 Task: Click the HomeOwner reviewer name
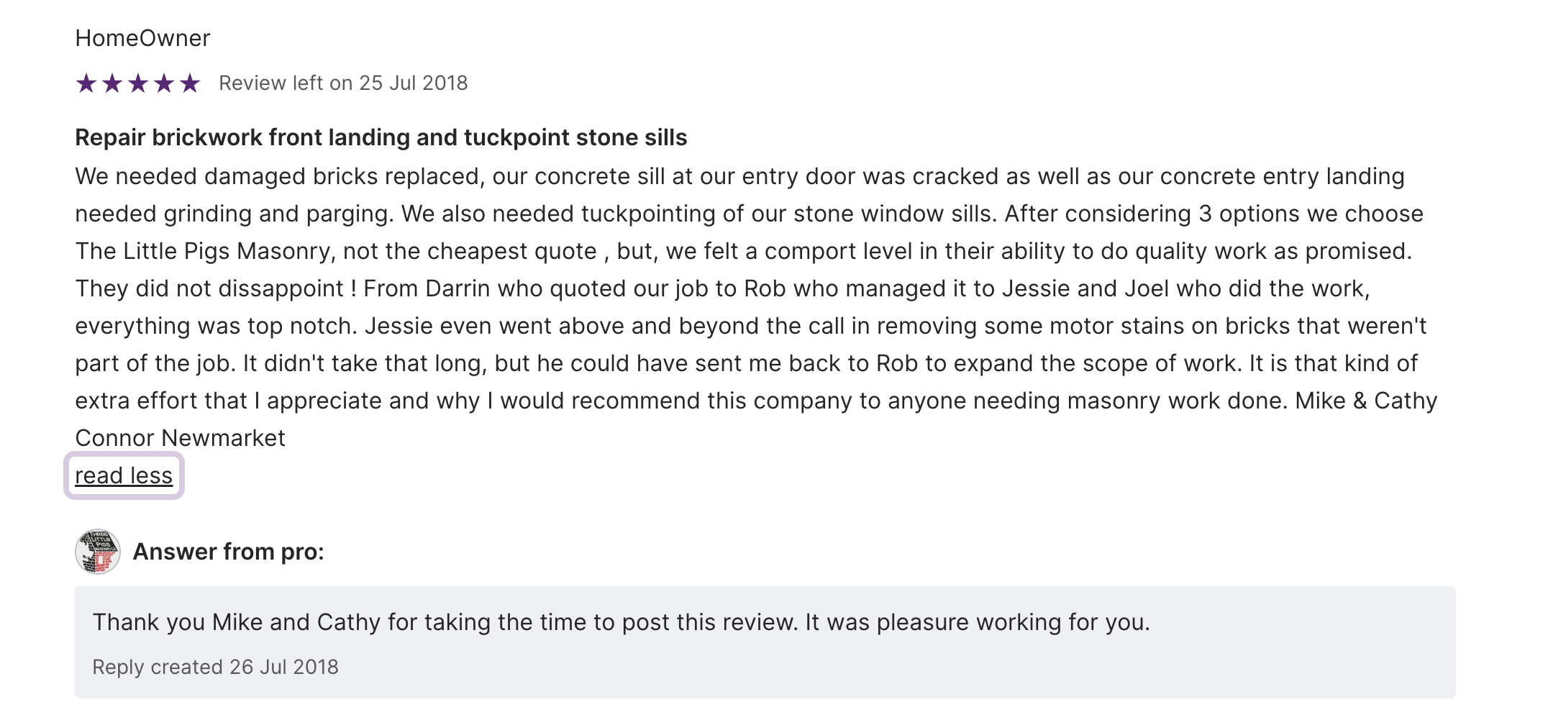pyautogui.click(x=142, y=38)
